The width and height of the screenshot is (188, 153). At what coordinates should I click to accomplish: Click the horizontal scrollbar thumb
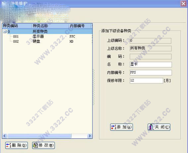point(39,136)
